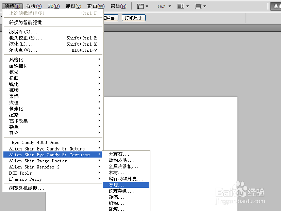
Task: Select Alien Skin Eye Candy 5: Textures
Action: coord(53,155)
